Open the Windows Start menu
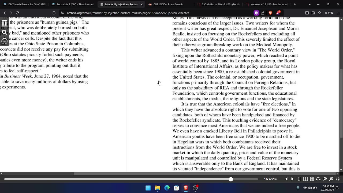343x193 pixels. click(148, 188)
